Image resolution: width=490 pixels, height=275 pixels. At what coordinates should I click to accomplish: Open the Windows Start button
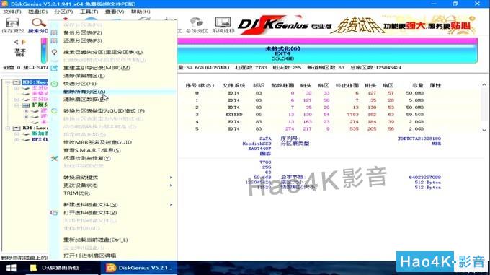pos(12,268)
